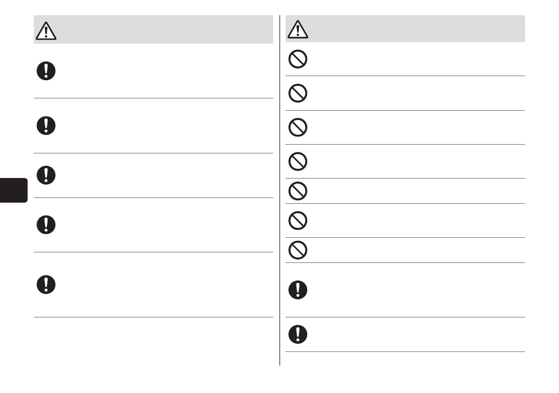Click the topmost prohibition icon in right column
This screenshot has height=393, width=559.
click(x=298, y=59)
